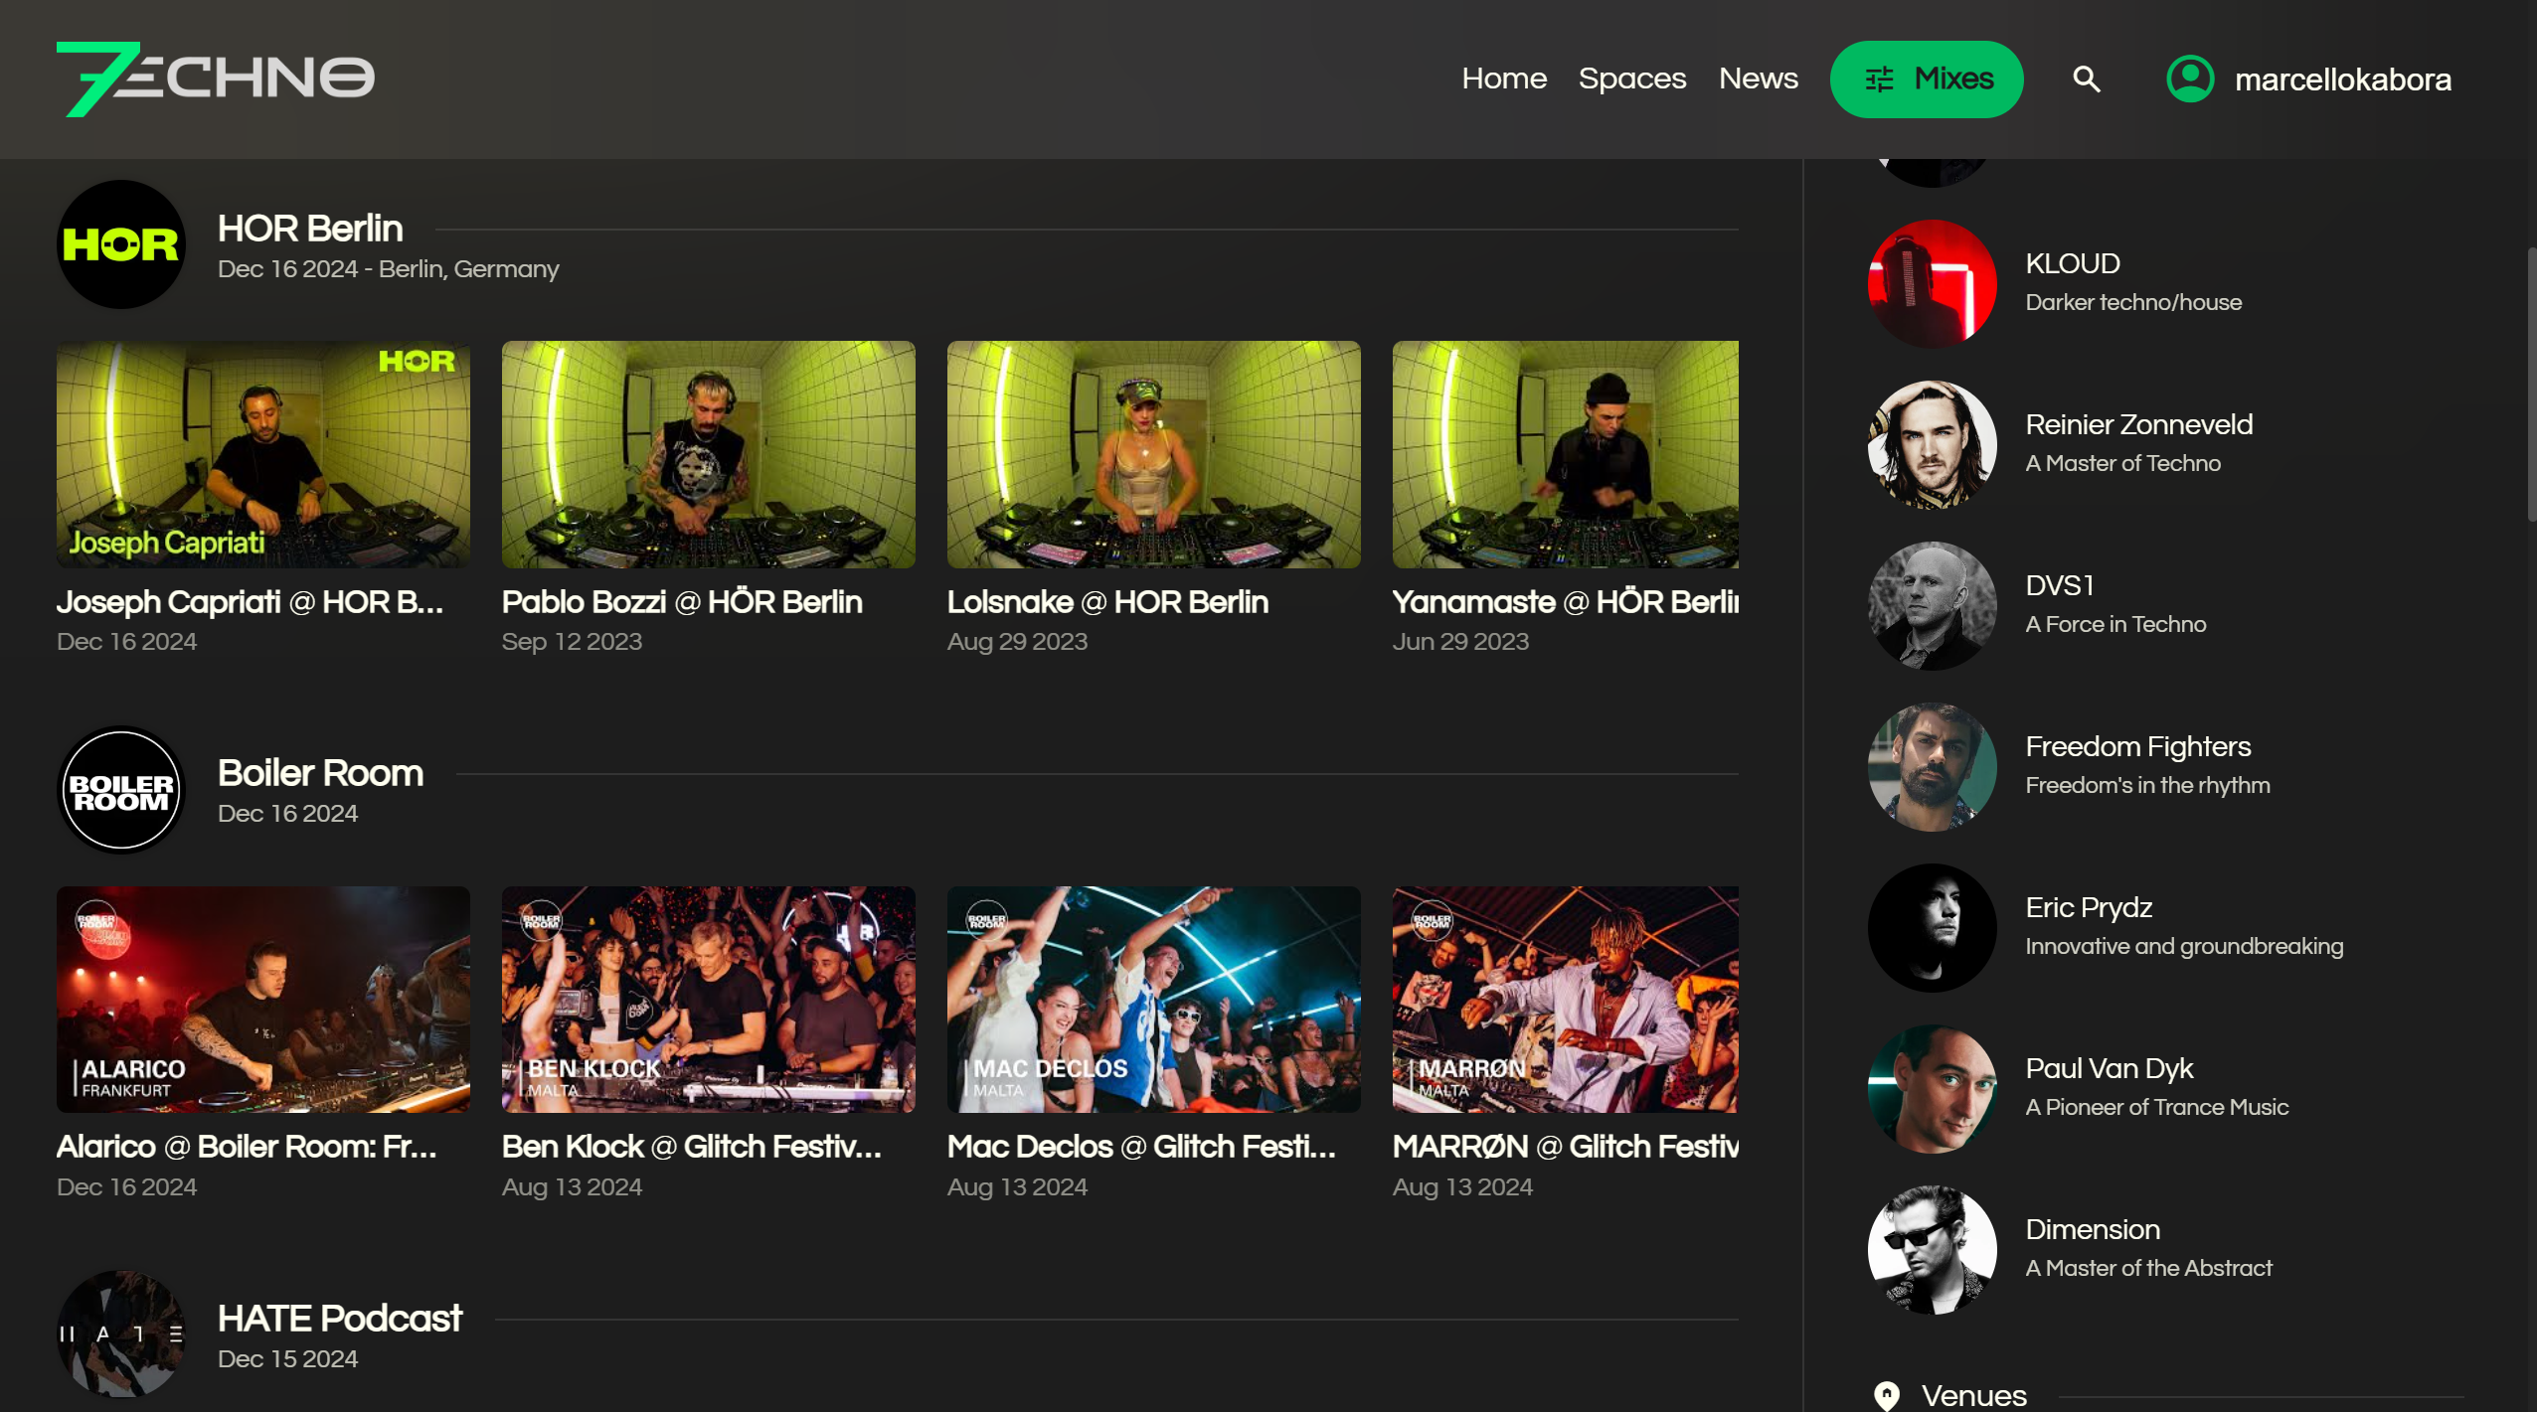Open 'Joseph Capriati @ HOR B...' title
Screen dimensions: 2537x1412
(x=250, y=602)
